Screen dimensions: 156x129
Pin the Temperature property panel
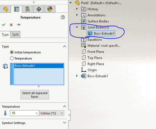(18, 25)
